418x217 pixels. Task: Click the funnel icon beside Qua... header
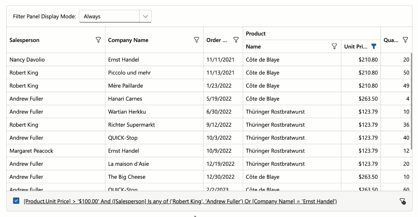[x=405, y=39]
